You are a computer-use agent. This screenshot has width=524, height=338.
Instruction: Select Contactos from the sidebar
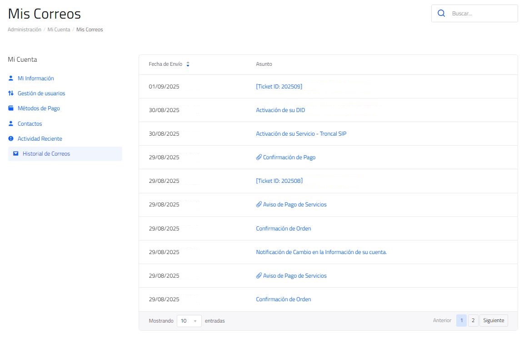click(30, 123)
